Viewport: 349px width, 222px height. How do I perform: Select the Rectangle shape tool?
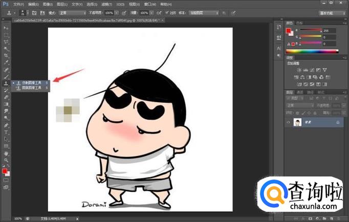coord(6,146)
